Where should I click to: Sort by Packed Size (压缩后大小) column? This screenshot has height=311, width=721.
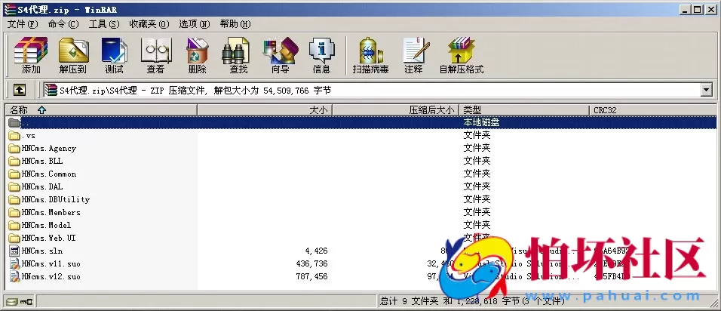click(395, 110)
